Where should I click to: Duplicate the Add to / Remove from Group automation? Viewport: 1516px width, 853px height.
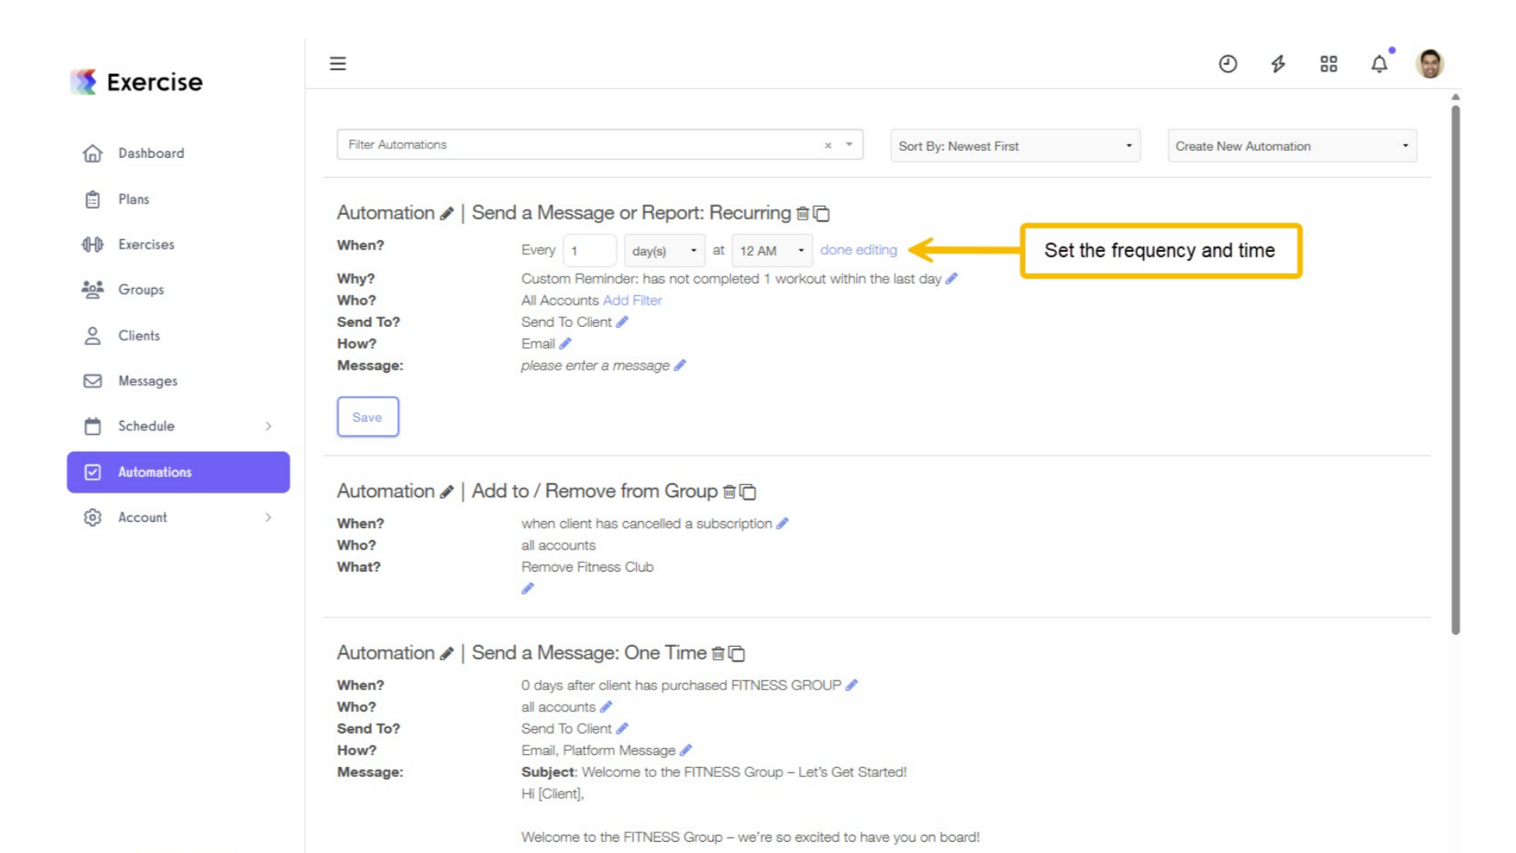(748, 492)
